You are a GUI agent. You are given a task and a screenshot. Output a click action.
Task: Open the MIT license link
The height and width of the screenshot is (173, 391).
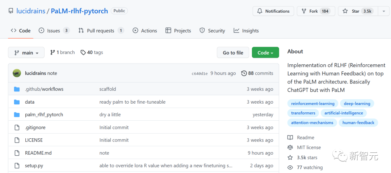[309, 147]
